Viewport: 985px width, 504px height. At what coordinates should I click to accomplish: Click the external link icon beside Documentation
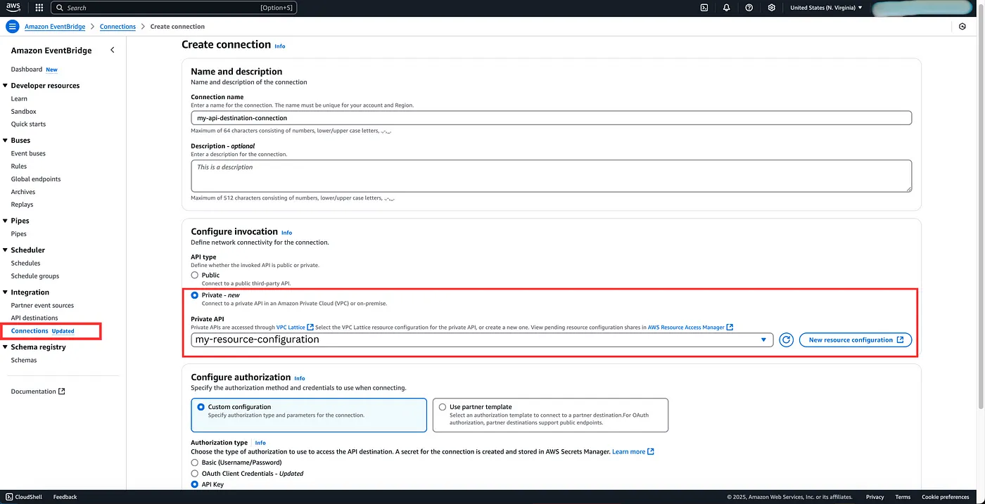point(62,392)
